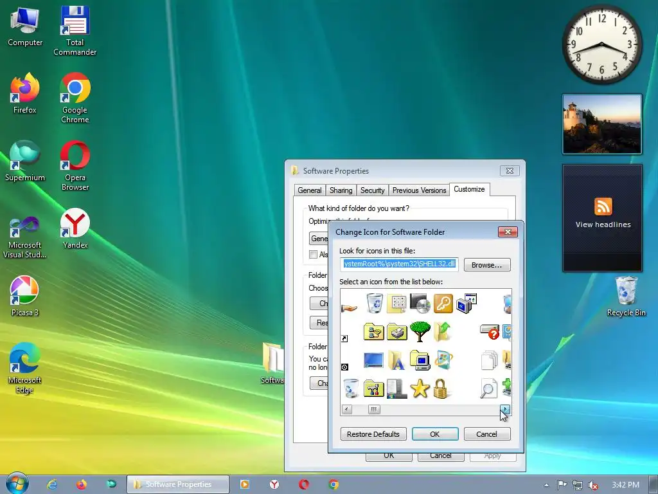The width and height of the screenshot is (658, 494).
Task: Click the icon list horizontal scrollbar thumb
Action: click(374, 409)
